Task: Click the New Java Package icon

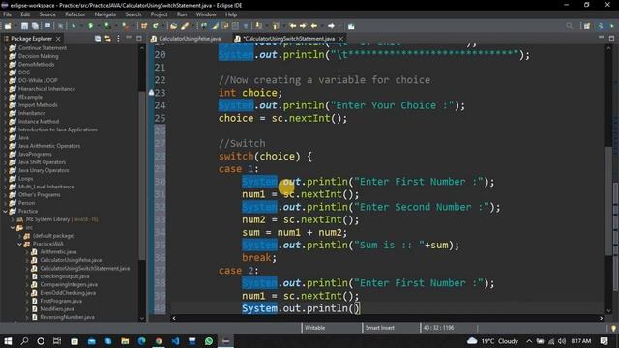Action: (x=144, y=26)
